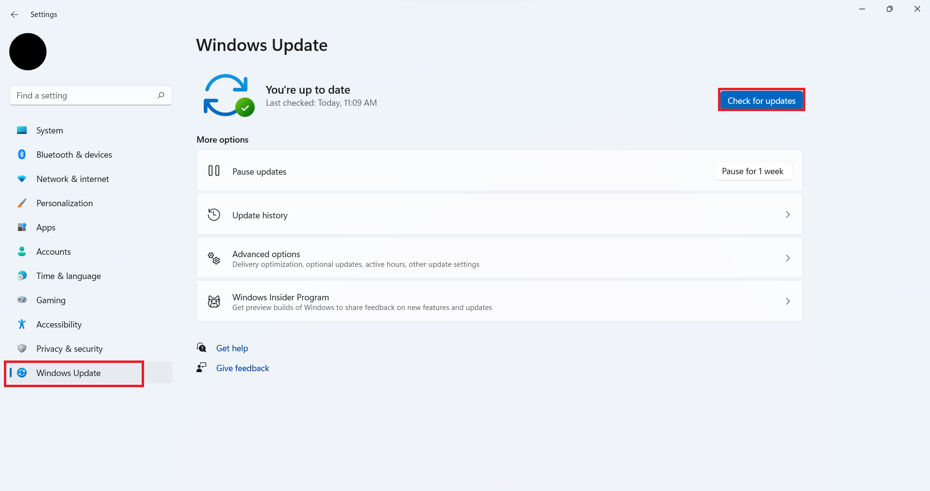The height and width of the screenshot is (491, 930).
Task: Select Windows Update in the sidebar
Action: [x=91, y=373]
